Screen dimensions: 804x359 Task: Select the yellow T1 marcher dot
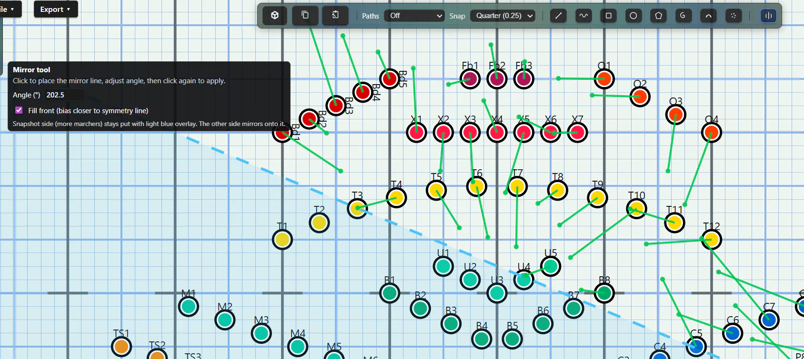pyautogui.click(x=282, y=240)
